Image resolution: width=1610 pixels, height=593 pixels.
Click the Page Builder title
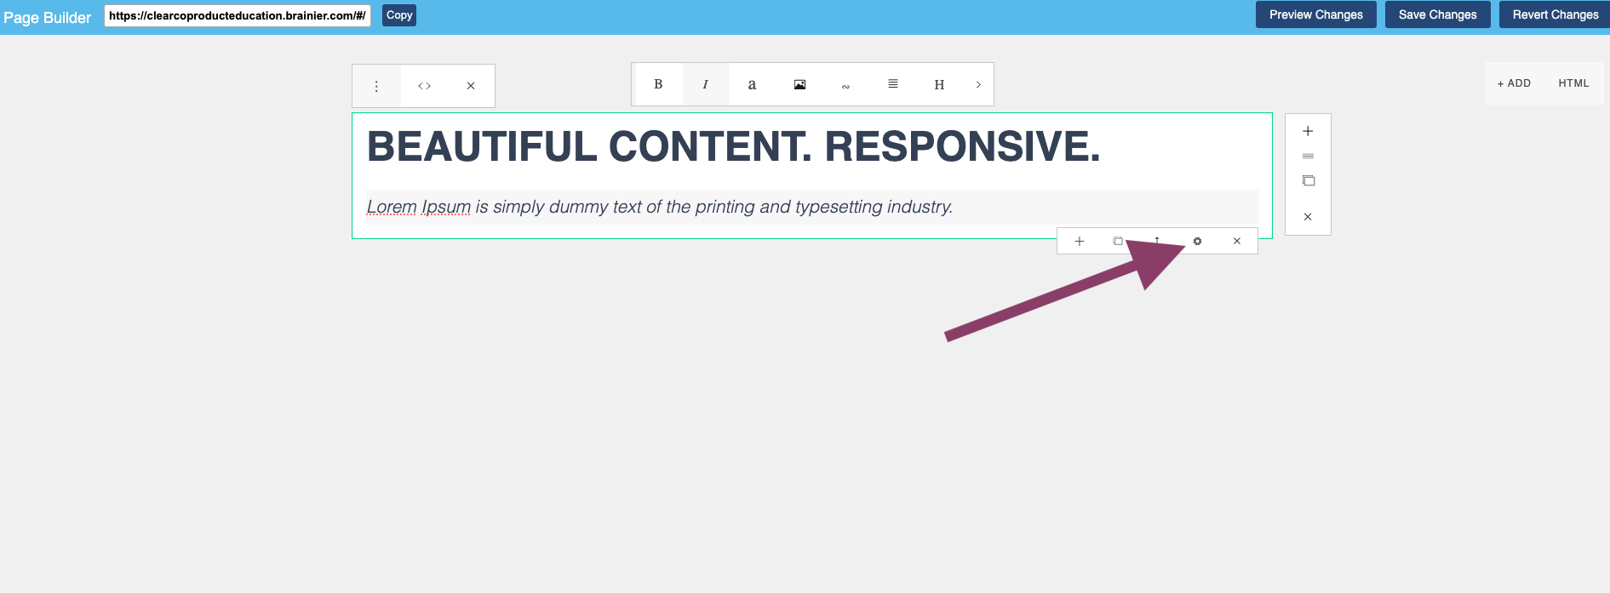48,17
